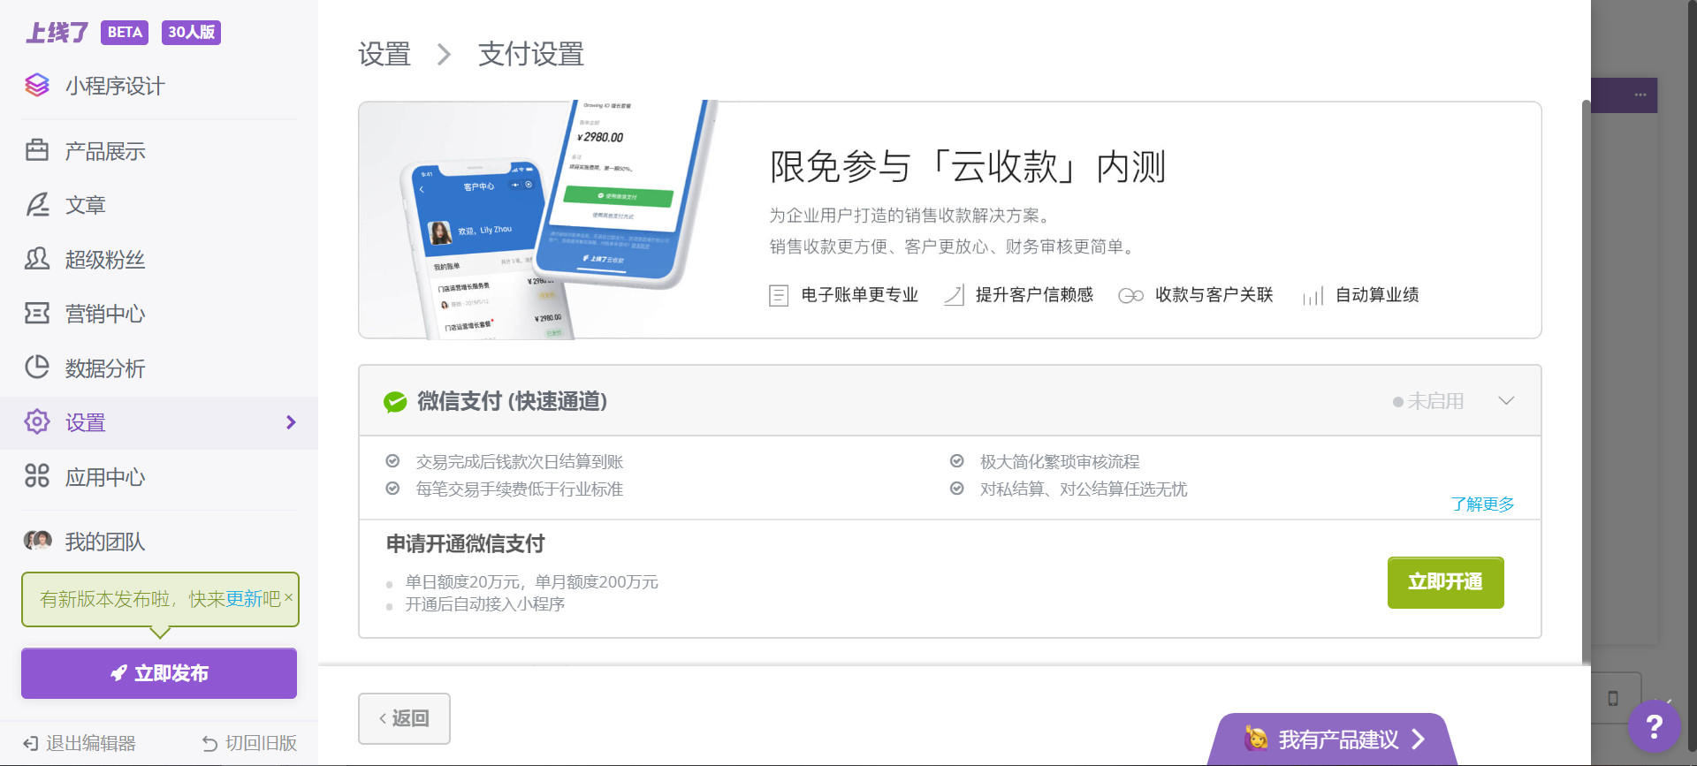Click the purple help question mark button

point(1654,726)
